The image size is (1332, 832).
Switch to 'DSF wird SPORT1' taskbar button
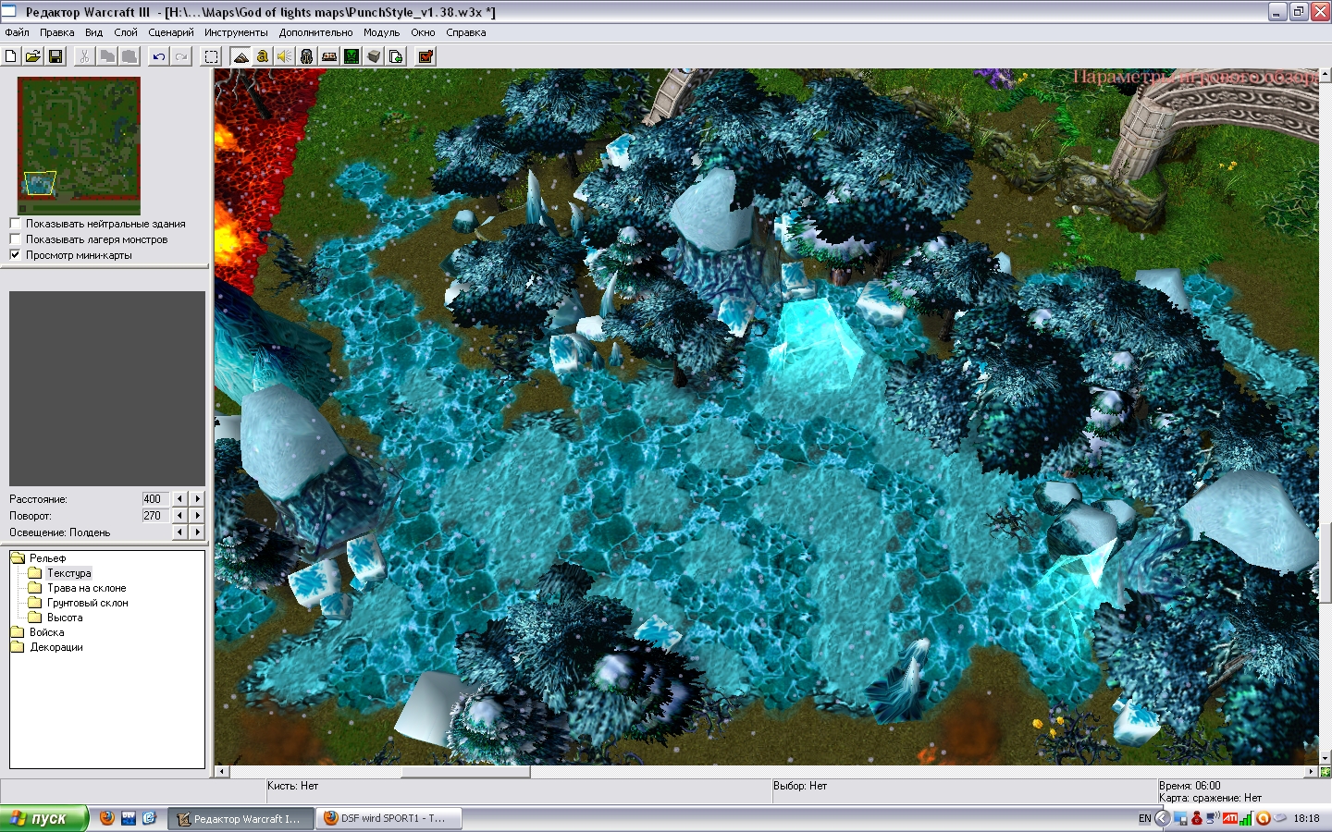pos(388,818)
